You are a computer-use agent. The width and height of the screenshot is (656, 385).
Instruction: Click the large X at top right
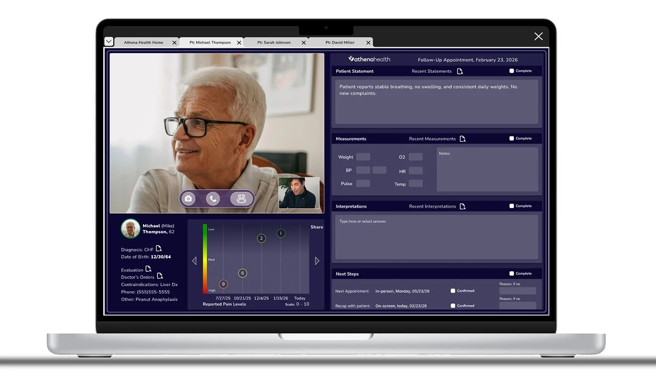point(538,36)
